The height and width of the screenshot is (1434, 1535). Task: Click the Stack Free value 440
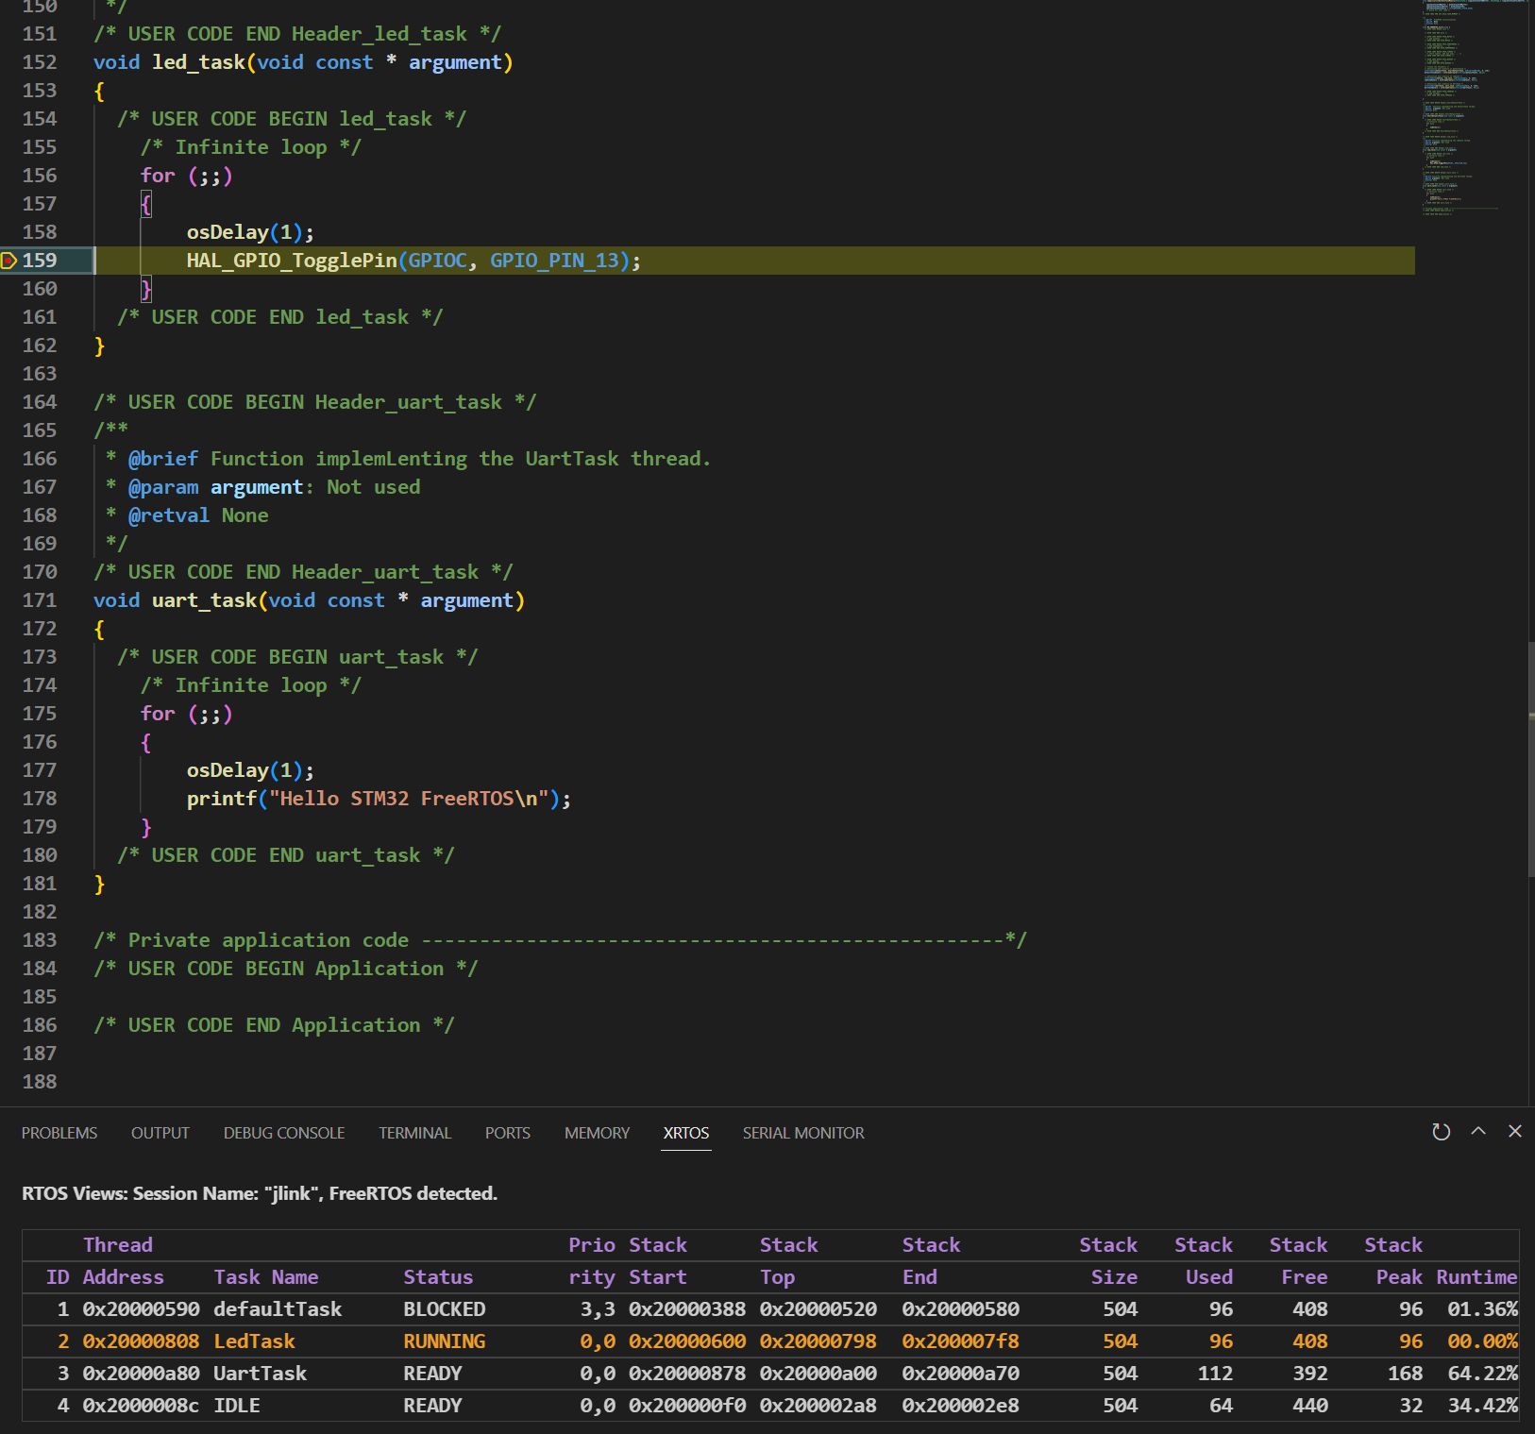point(1309,1406)
